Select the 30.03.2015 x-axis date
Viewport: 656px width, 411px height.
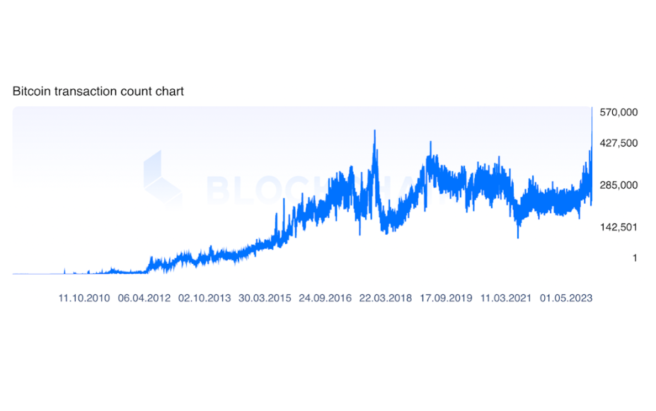pyautogui.click(x=265, y=298)
